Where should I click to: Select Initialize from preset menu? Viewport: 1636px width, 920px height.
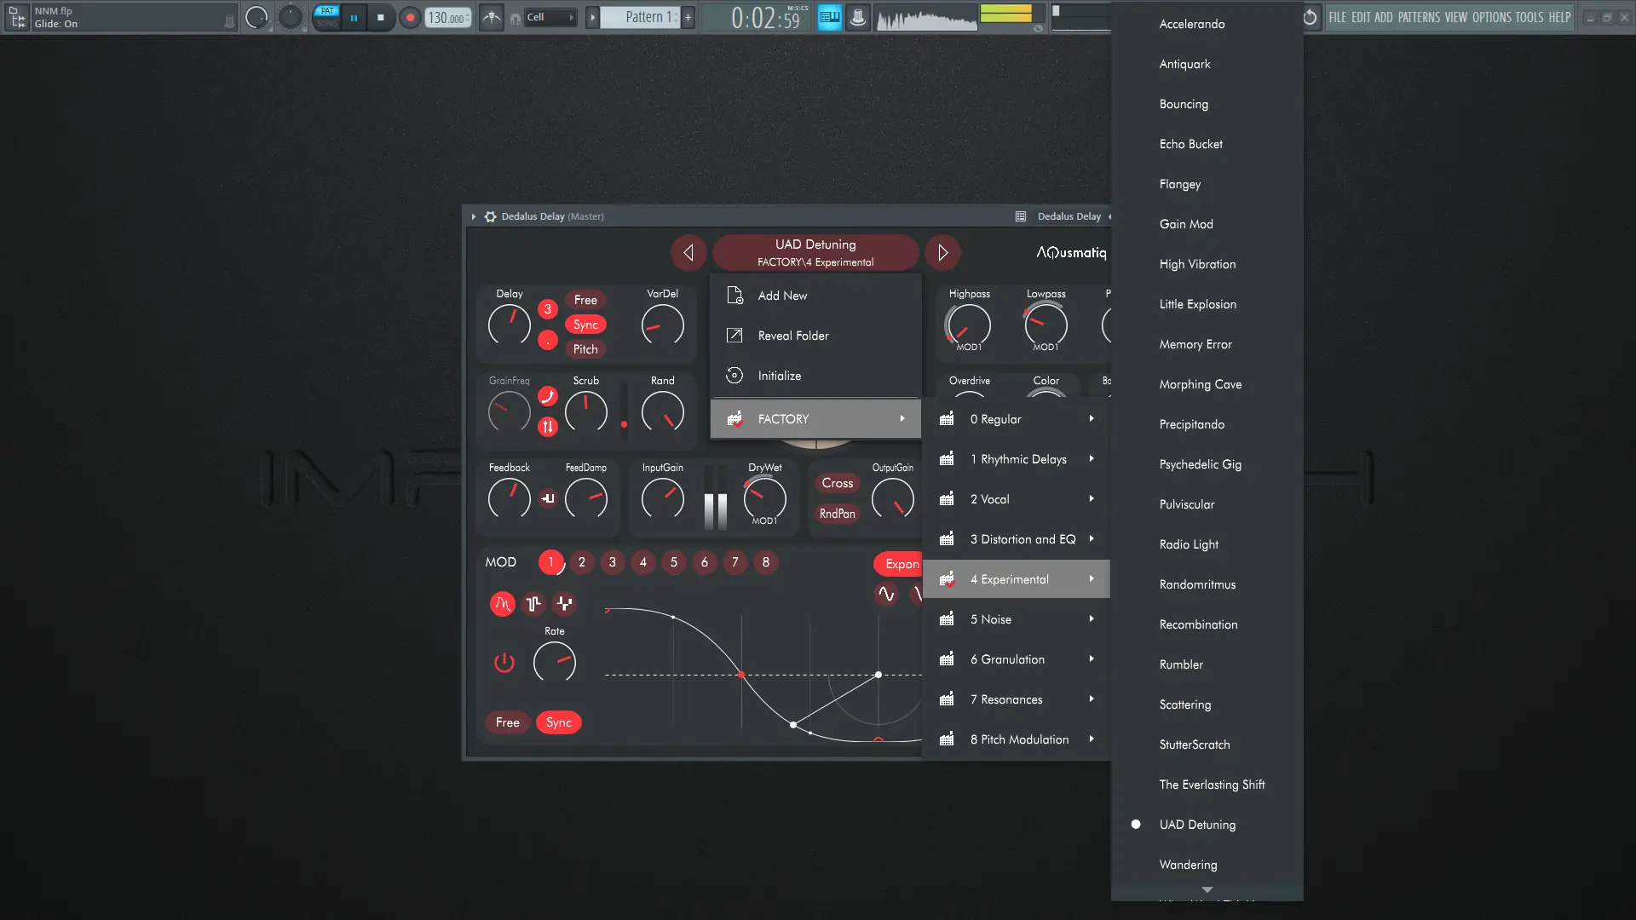click(x=779, y=376)
